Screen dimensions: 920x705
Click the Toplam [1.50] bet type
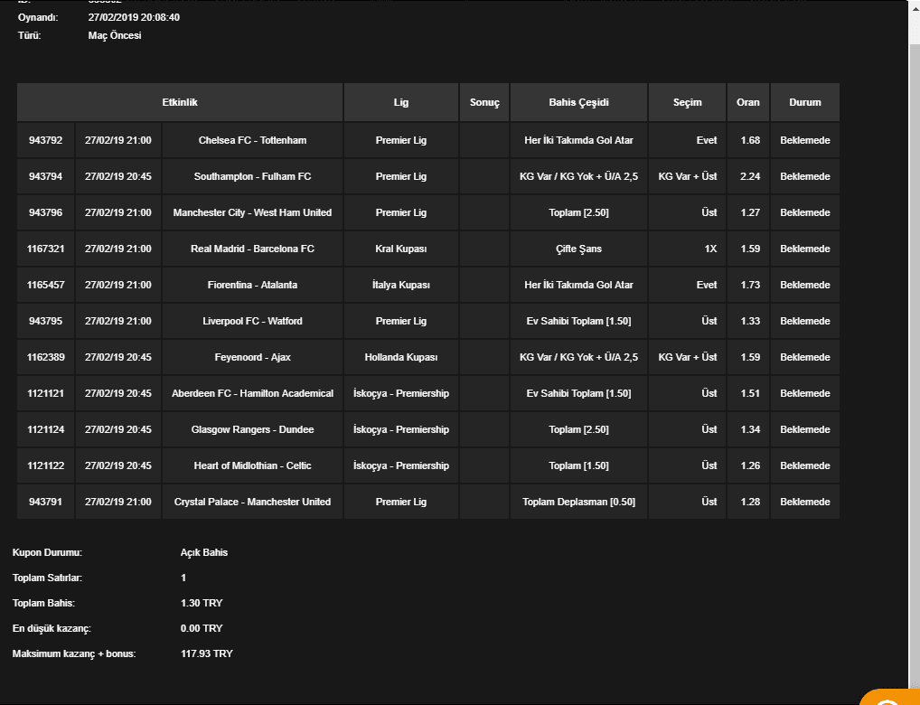point(578,465)
